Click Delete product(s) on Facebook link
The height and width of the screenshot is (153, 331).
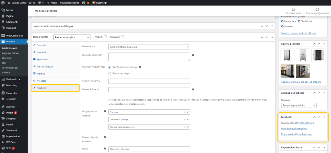point(297,134)
